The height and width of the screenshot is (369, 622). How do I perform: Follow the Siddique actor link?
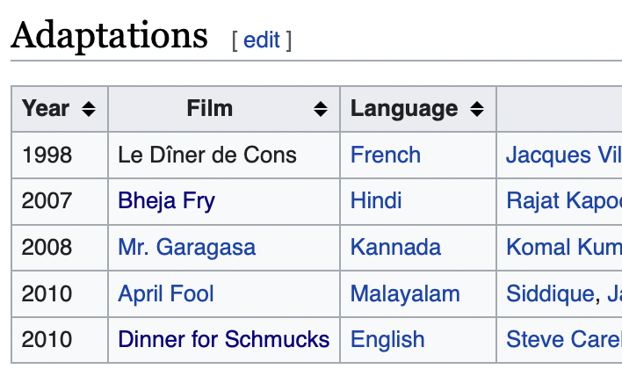[550, 293]
